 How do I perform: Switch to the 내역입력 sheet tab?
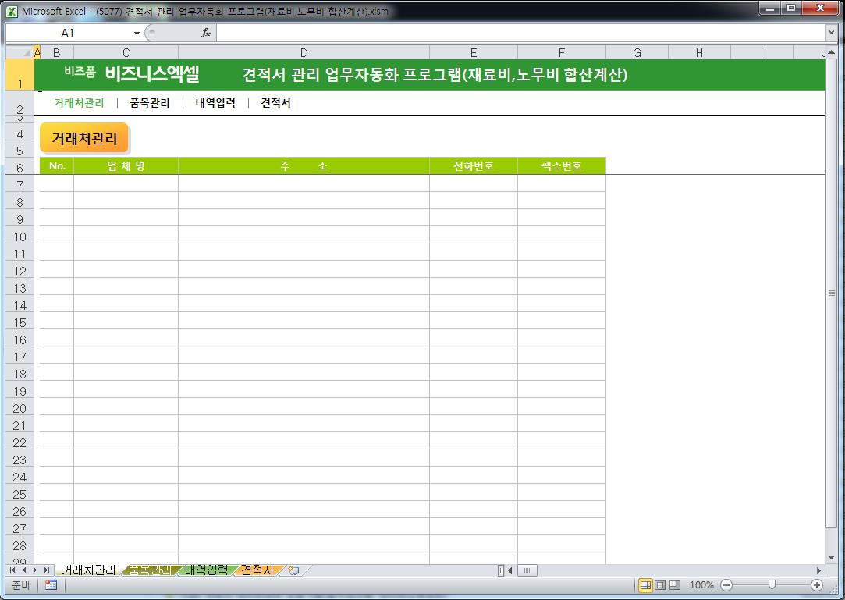tap(206, 570)
